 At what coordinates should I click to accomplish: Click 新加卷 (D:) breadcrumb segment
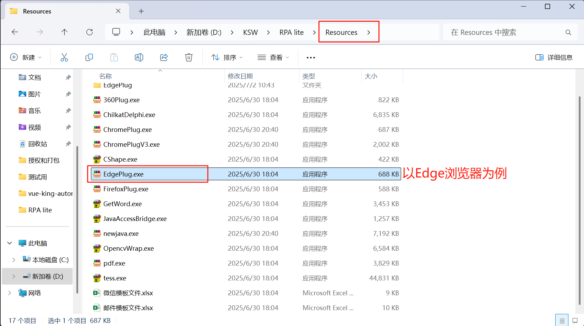click(204, 32)
